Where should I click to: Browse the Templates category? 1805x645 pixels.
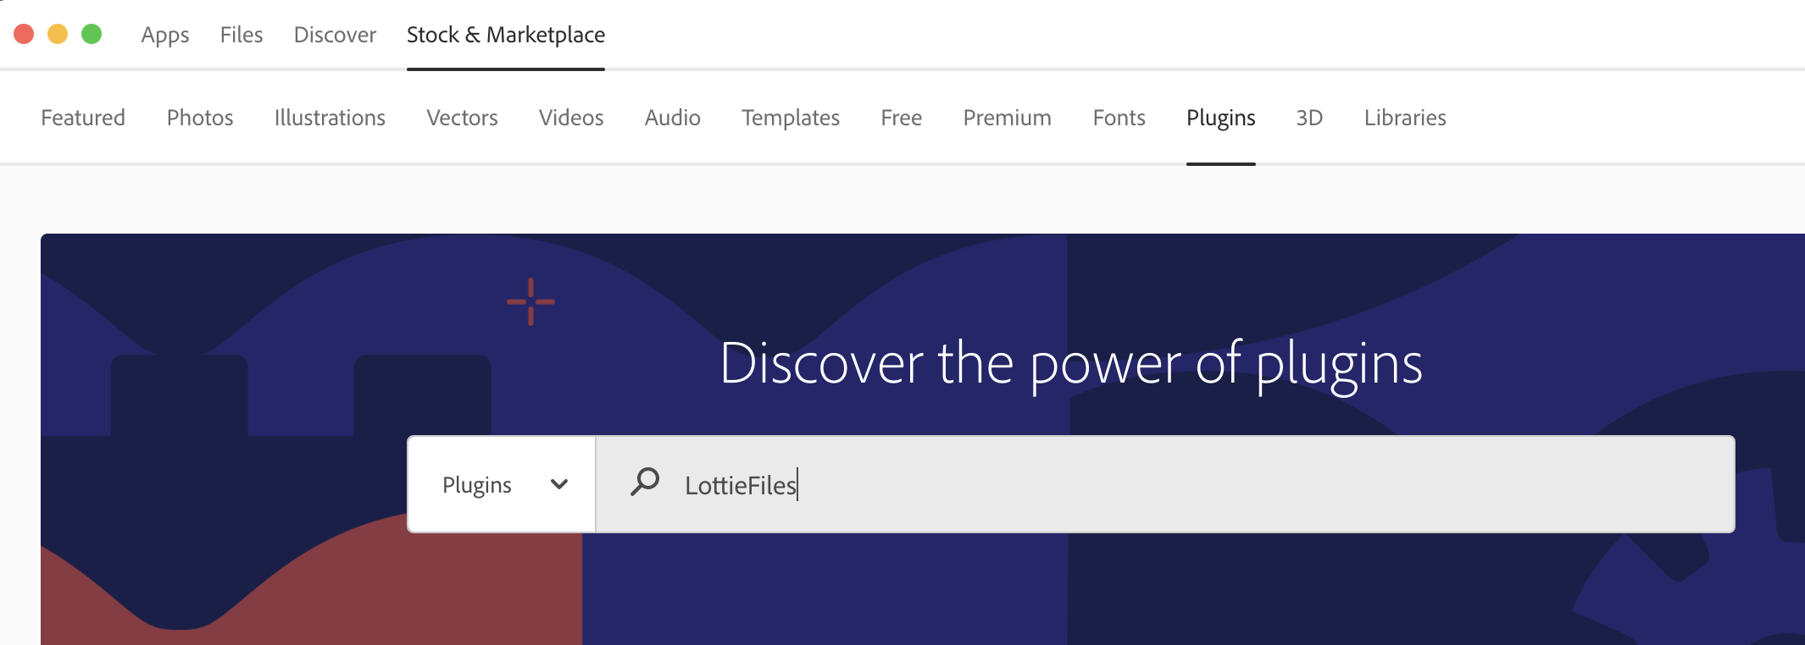tap(791, 118)
